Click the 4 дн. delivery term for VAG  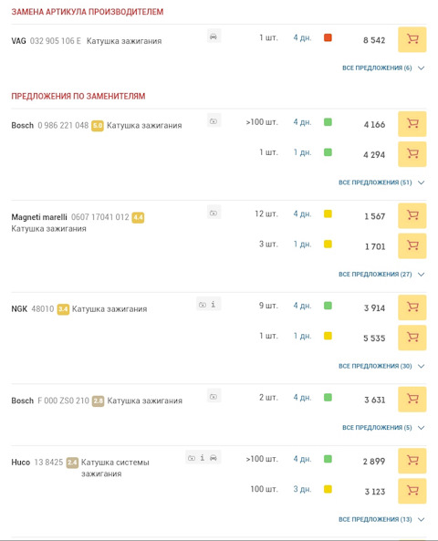pyautogui.click(x=302, y=37)
